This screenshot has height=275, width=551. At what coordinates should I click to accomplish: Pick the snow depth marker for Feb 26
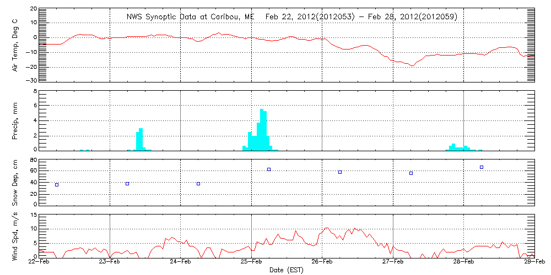coord(340,172)
